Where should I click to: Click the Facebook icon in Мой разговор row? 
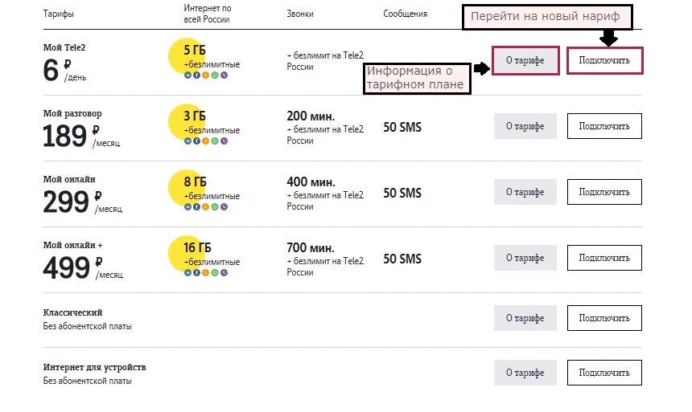point(197,141)
